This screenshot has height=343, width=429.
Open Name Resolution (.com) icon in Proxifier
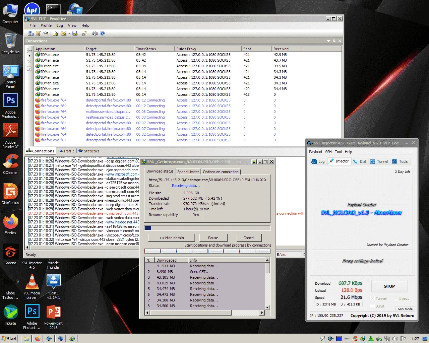pyautogui.click(x=46, y=33)
